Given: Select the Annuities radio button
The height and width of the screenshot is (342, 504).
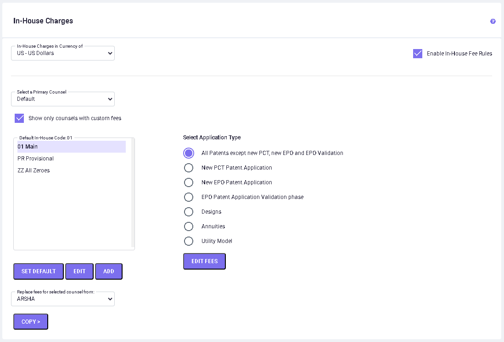Looking at the screenshot, I should click(189, 226).
